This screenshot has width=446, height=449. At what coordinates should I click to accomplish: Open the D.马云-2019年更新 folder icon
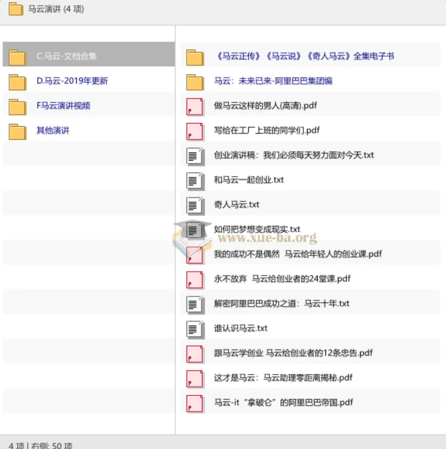(17, 82)
